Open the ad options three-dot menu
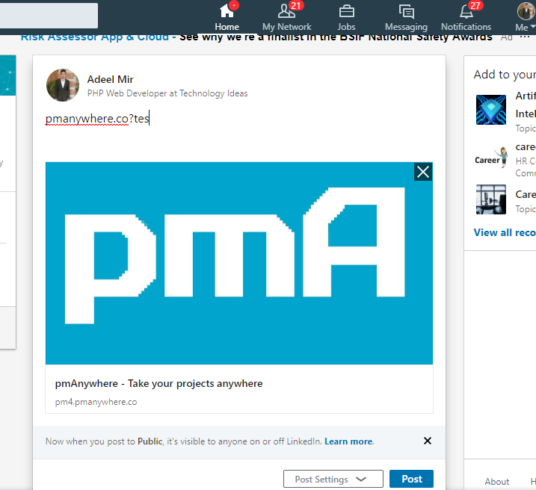The width and height of the screenshot is (536, 490). (525, 37)
